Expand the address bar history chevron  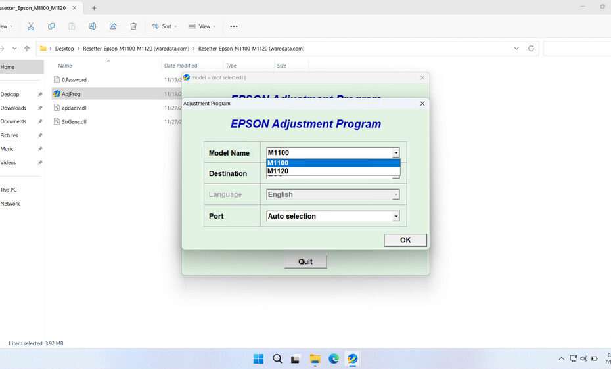[516, 49]
